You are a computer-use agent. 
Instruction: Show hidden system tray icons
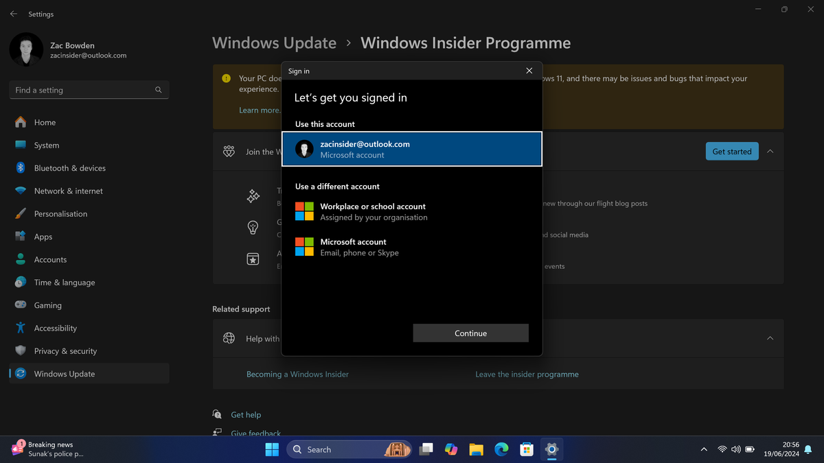(x=704, y=449)
